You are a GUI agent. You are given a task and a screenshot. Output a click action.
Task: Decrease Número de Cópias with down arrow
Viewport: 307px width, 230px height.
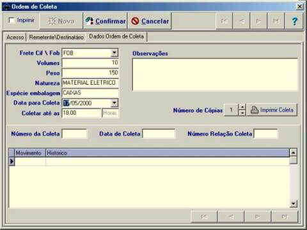[x=242, y=113]
